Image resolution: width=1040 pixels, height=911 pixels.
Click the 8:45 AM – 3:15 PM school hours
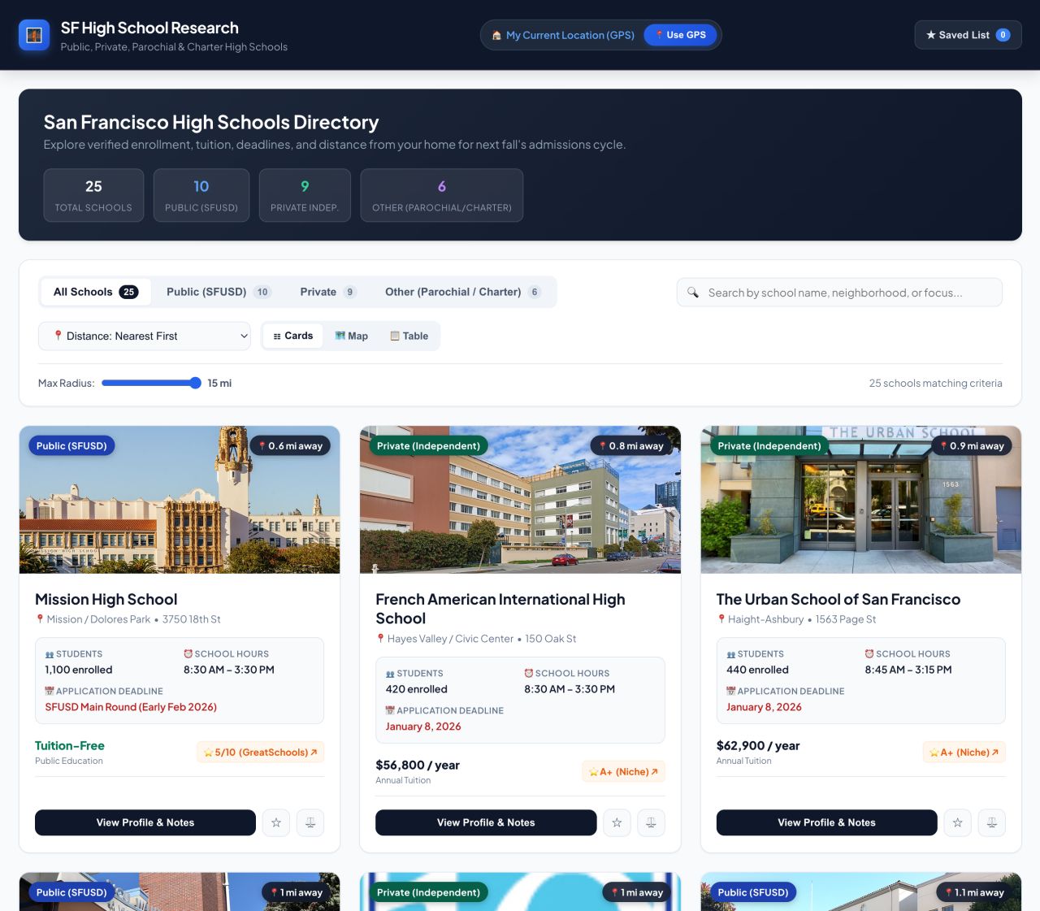click(908, 670)
